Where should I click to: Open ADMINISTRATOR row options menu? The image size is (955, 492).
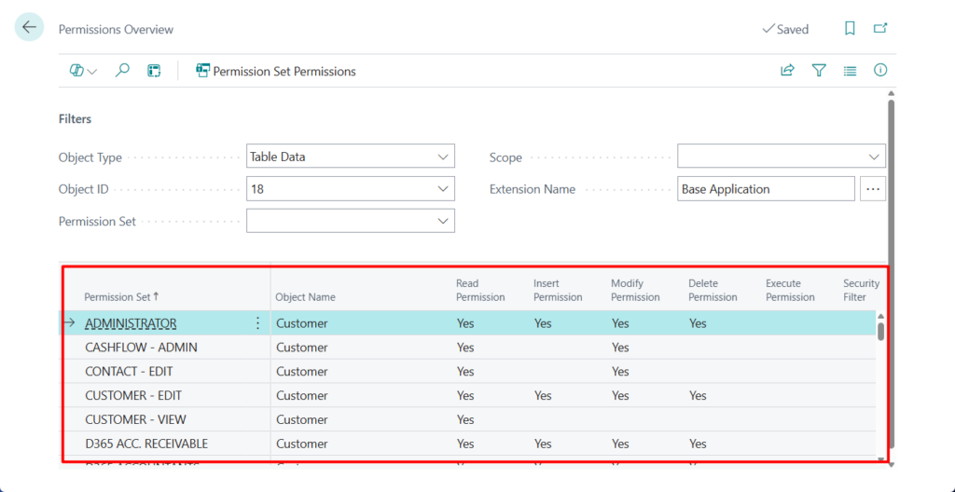click(257, 323)
